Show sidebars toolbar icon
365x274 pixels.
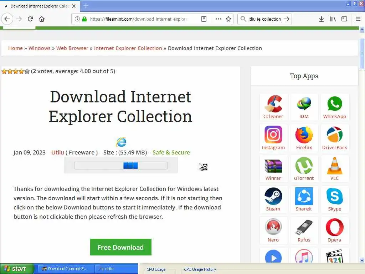[x=344, y=19]
